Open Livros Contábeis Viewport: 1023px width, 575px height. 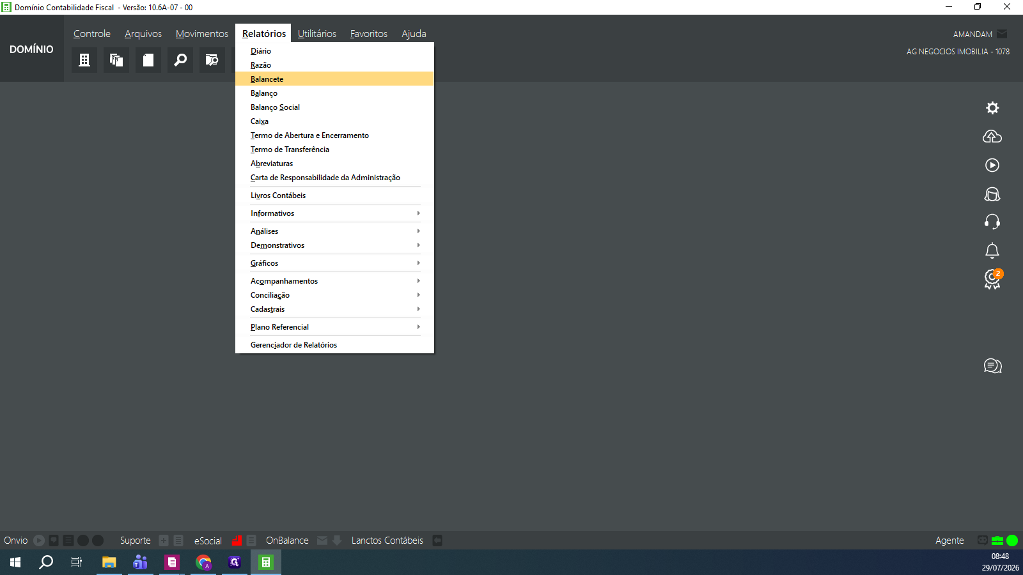coord(334,195)
